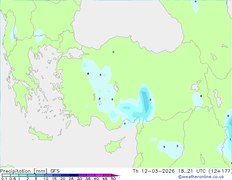Click the 40–45 mm legend color box
The image size is (232, 180).
(99, 175)
